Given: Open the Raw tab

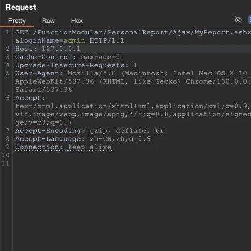Looking at the screenshot, I should (48, 21).
